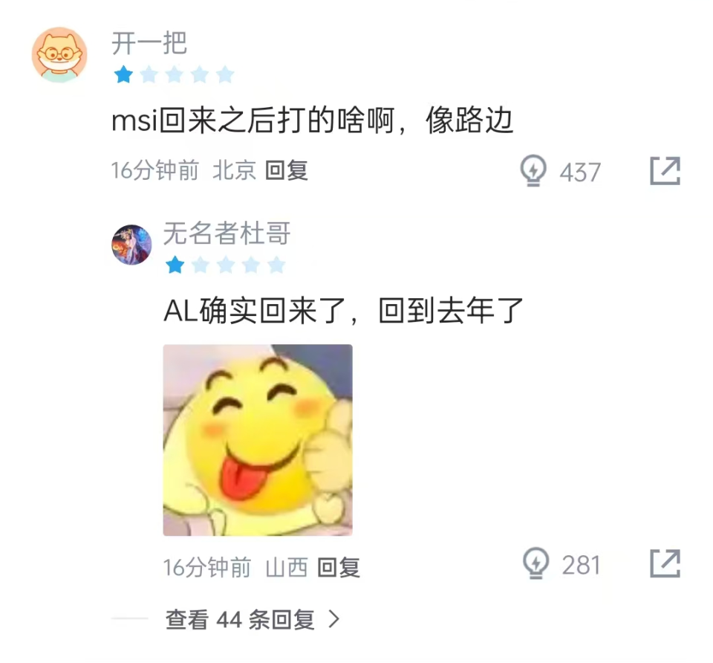
Task: Click the filled blue star under 无名者杜哥
Action: 175,265
